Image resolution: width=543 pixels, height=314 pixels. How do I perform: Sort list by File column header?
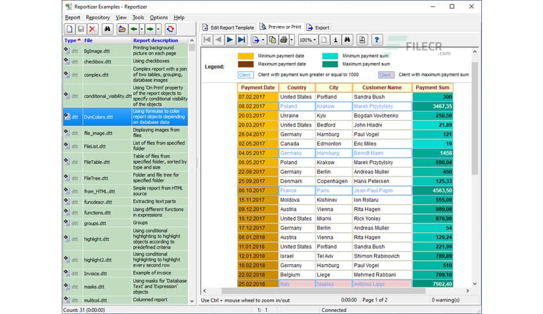tap(107, 40)
